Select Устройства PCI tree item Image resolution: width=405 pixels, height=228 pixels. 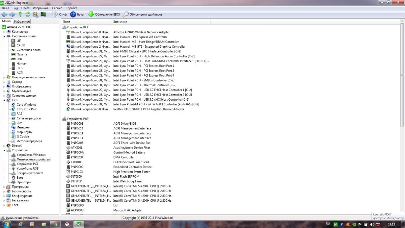27,164
